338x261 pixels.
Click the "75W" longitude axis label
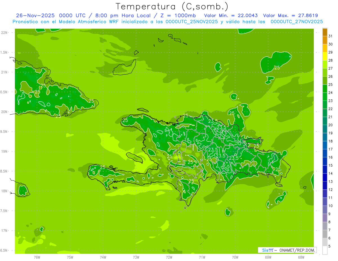[70, 257]
